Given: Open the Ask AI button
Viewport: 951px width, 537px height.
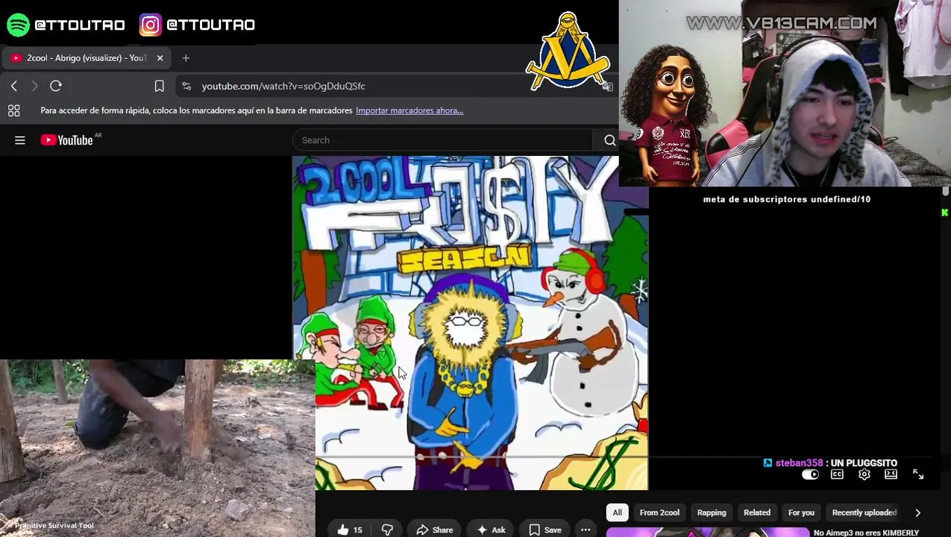Looking at the screenshot, I should click(490, 530).
